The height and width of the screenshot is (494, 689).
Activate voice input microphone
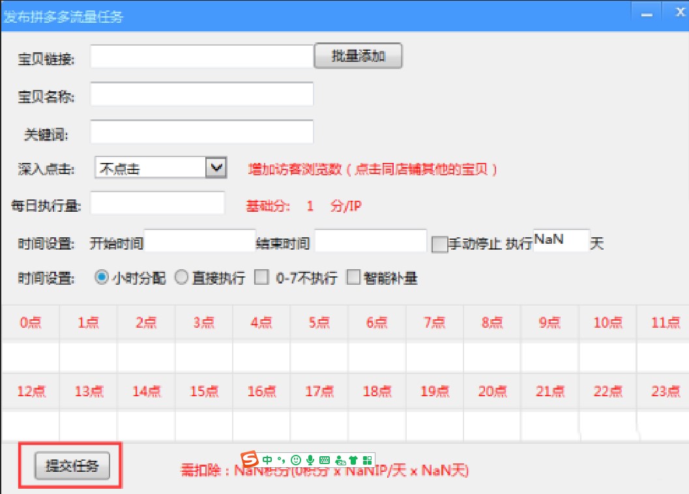[310, 460]
